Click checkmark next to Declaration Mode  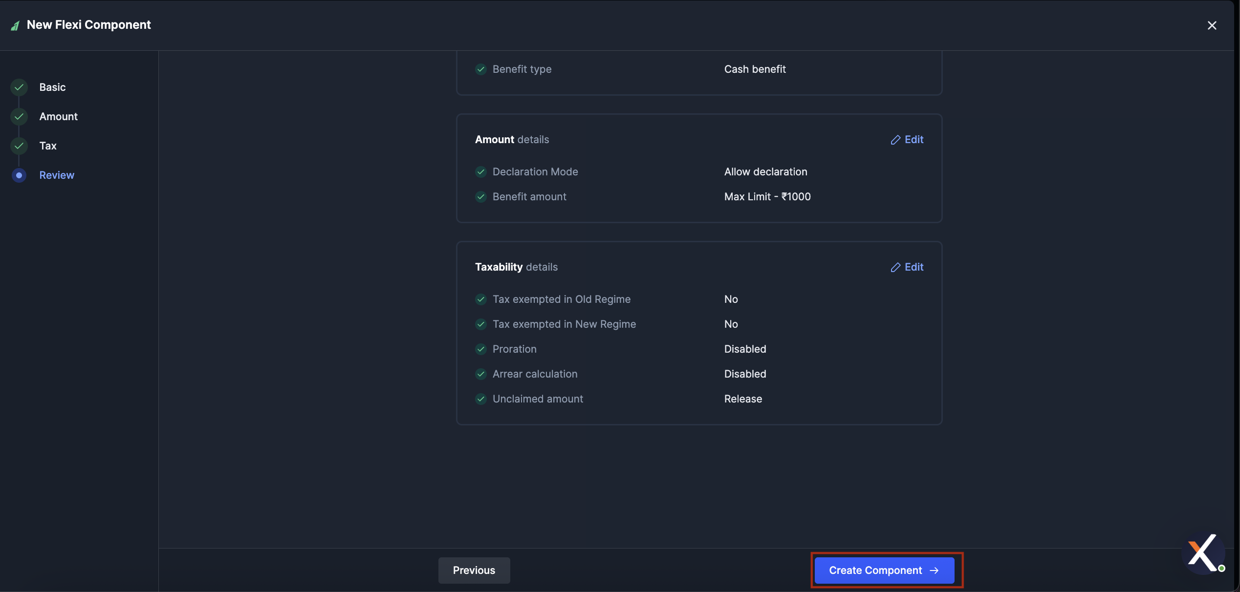(x=481, y=172)
